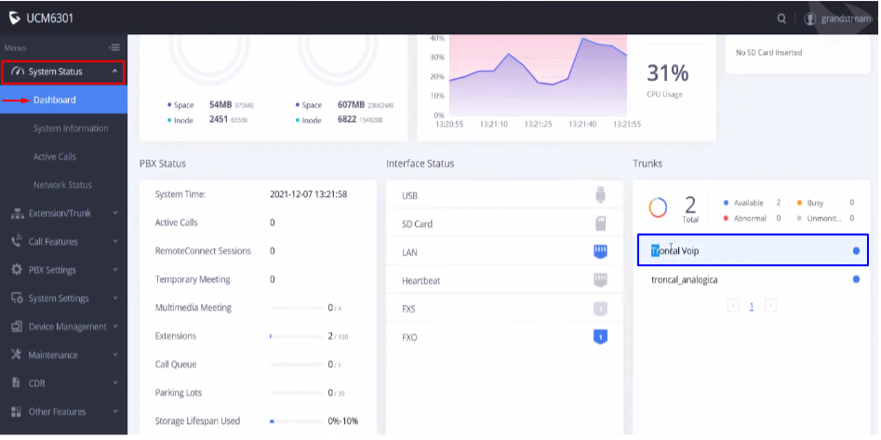The image size is (881, 440).
Task: Click the Call Features phone icon
Action: pos(17,241)
